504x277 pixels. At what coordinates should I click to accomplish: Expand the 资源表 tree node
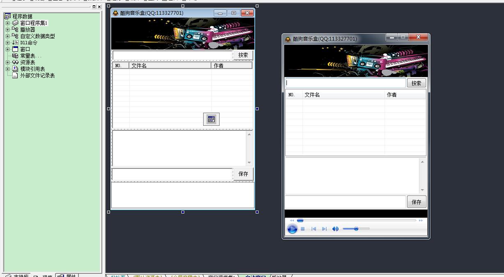point(7,62)
